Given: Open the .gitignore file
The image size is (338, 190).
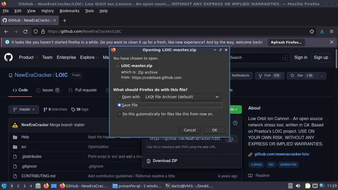Looking at the screenshot, I should pyautogui.click(x=29, y=166).
